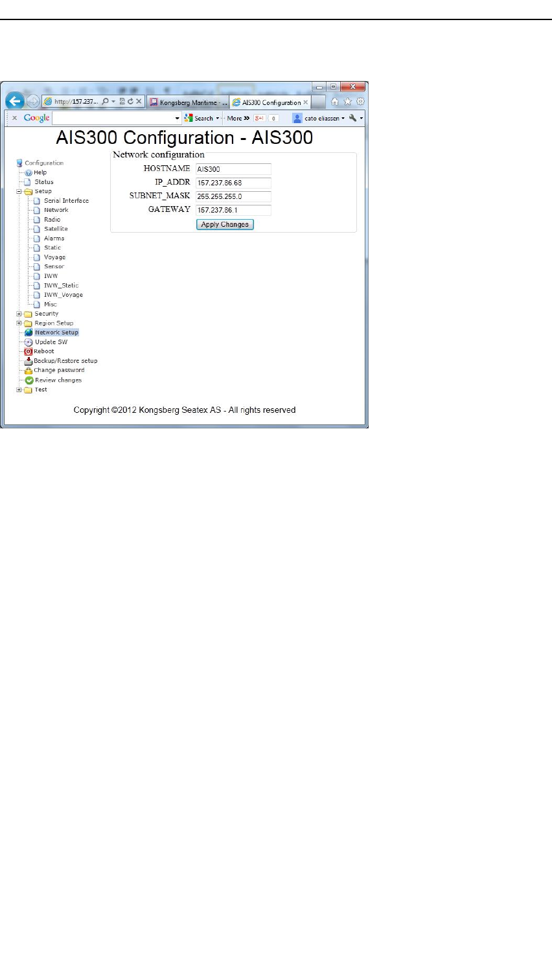Click inside the GATEWAY field

[233, 210]
